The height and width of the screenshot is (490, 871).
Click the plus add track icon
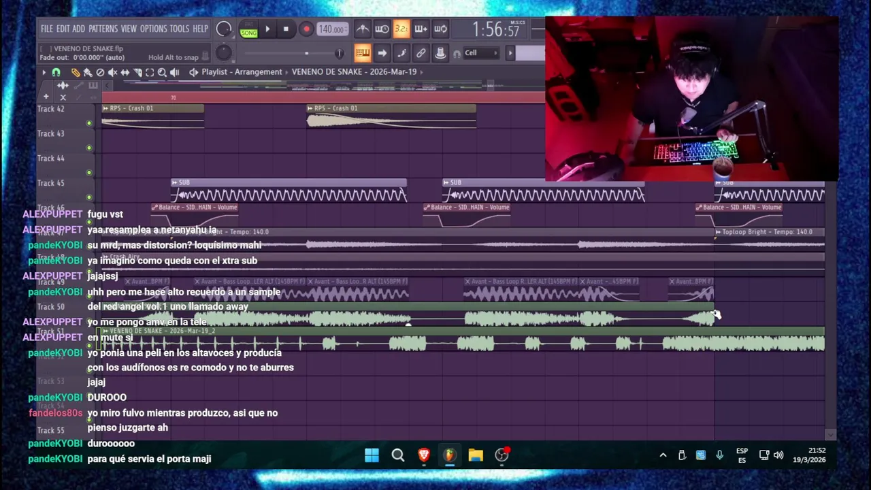click(x=46, y=96)
